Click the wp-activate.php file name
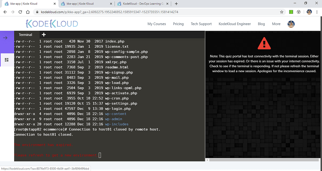 (x=121, y=93)
